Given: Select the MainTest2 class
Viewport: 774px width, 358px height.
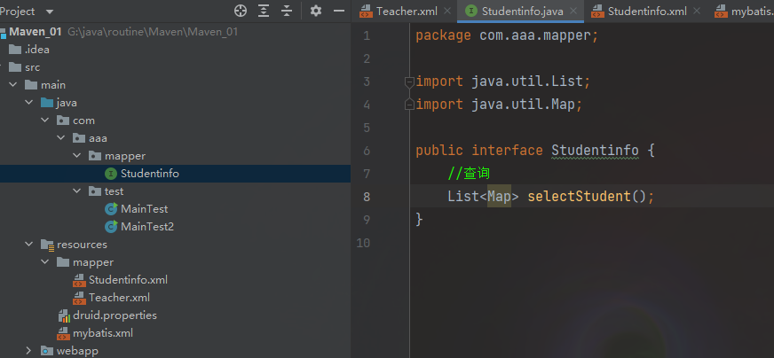Looking at the screenshot, I should click(147, 227).
